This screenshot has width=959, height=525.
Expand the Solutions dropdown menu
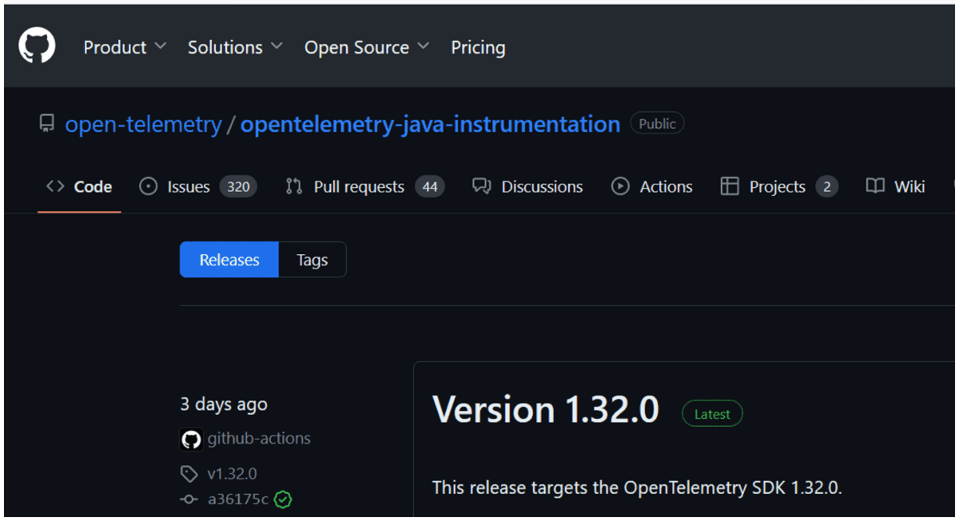pyautogui.click(x=235, y=47)
